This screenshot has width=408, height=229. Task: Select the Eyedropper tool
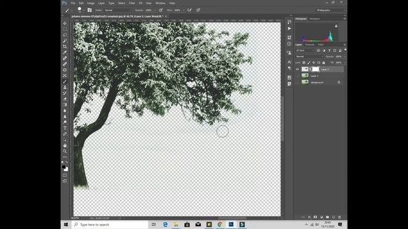pos(65,52)
